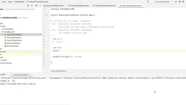This screenshot has width=186, height=105.
Task: Click the print("variable b :"+ b) statement
Action: [x=67, y=57]
